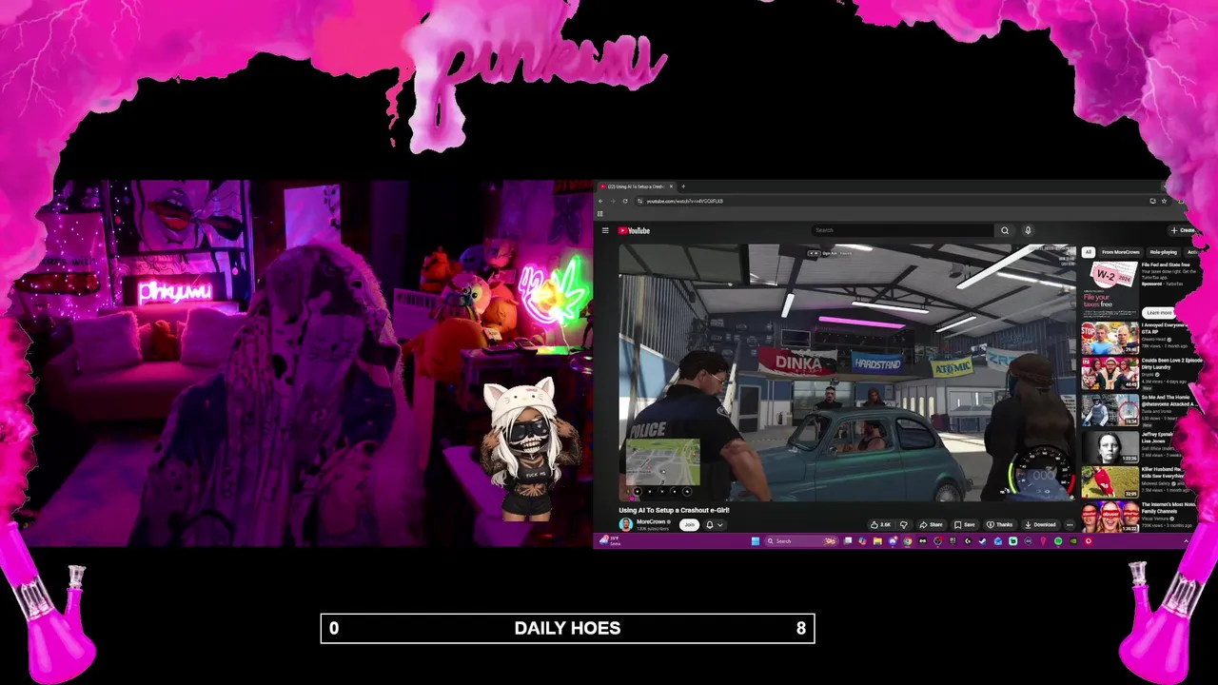Open the 'Killer Husband' video thumbnail
This screenshot has width=1218, height=685.
(x=1110, y=483)
